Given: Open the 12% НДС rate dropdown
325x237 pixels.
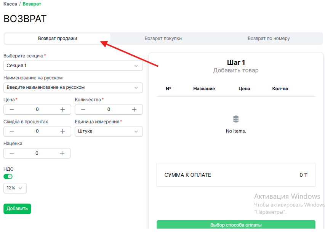Looking at the screenshot, I should (x=15, y=188).
